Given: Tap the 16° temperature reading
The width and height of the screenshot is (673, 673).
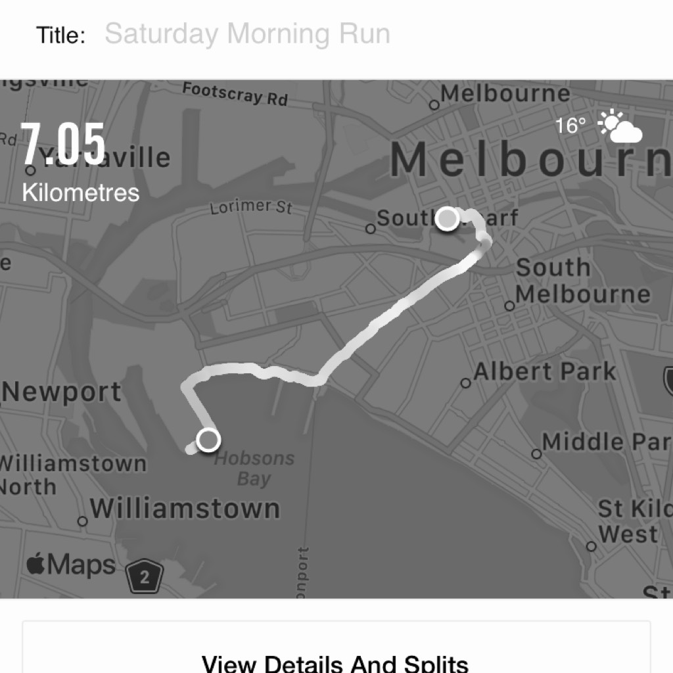Looking at the screenshot, I should pyautogui.click(x=570, y=126).
